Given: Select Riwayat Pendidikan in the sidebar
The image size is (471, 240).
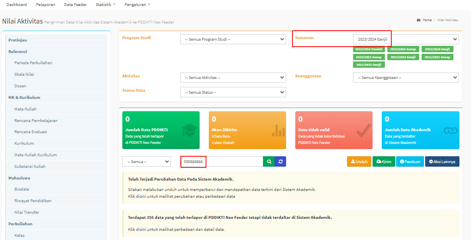Looking at the screenshot, I should click(x=56, y=201).
